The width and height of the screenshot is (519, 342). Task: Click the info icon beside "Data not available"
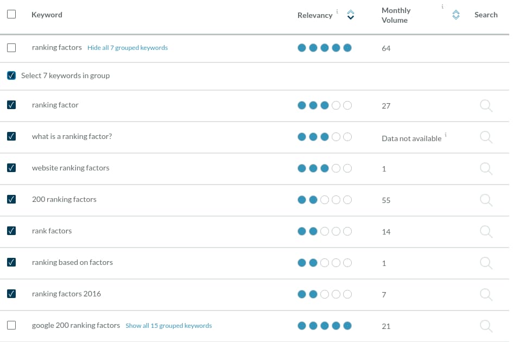[447, 135]
